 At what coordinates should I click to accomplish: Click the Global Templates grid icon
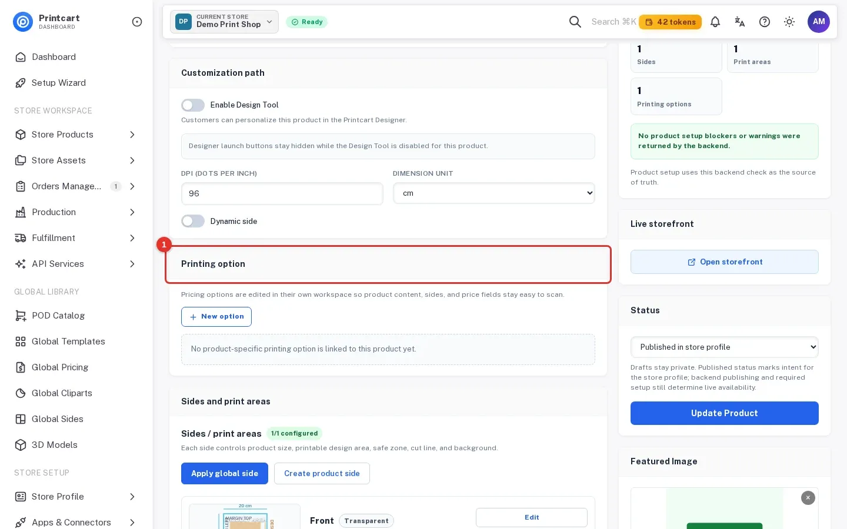click(21, 341)
